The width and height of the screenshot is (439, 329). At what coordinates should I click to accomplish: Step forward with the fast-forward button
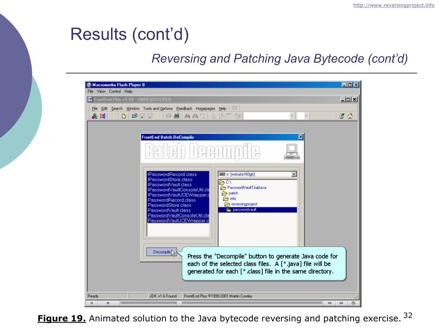341,303
